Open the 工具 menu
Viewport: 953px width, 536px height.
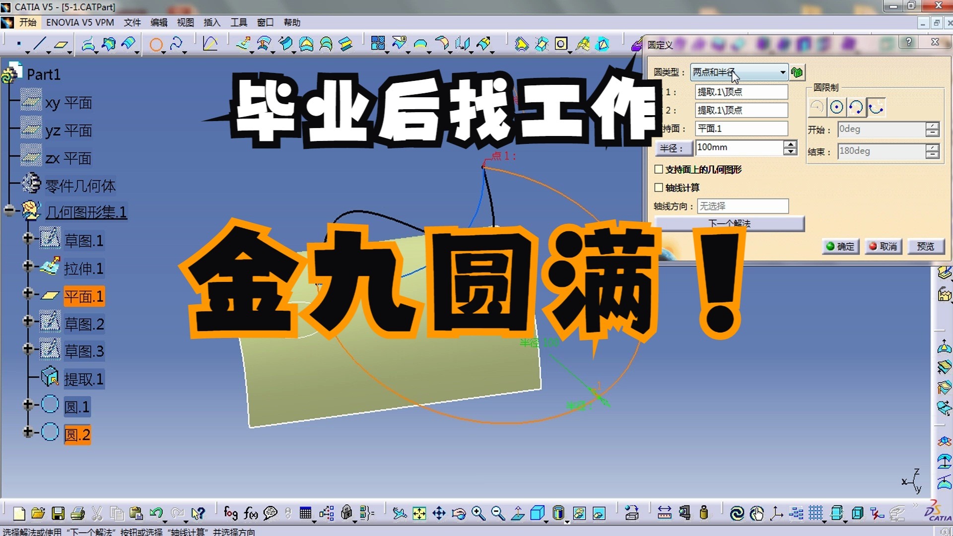click(x=239, y=22)
